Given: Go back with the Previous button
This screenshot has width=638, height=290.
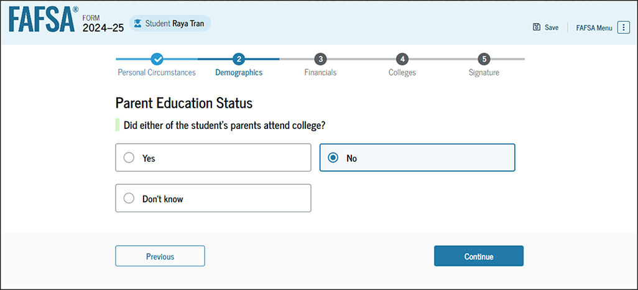Looking at the screenshot, I should point(160,256).
